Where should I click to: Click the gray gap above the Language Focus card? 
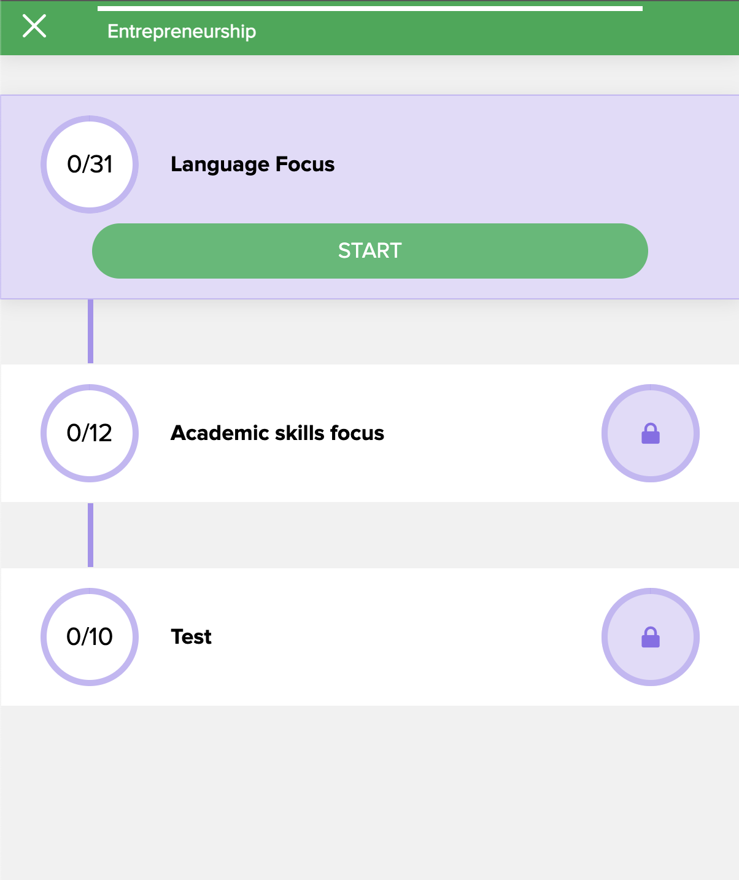pos(369,76)
